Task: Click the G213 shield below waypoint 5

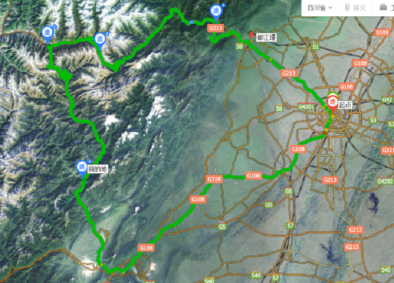Action: pyautogui.click(x=216, y=28)
